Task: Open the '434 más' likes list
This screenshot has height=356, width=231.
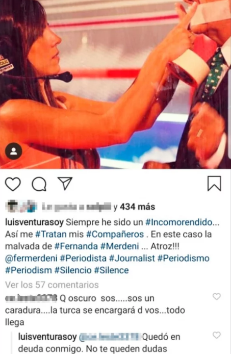Action: [x=138, y=207]
